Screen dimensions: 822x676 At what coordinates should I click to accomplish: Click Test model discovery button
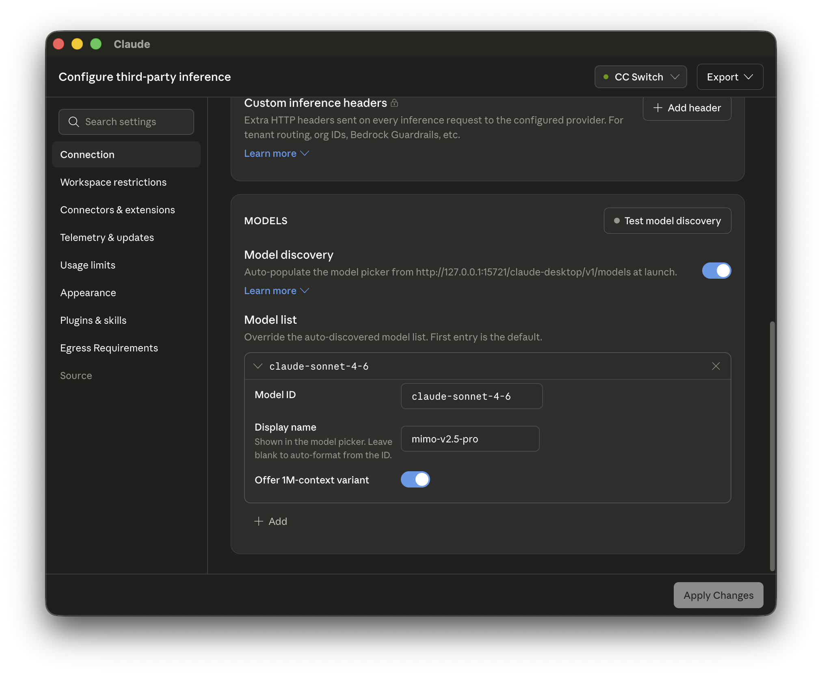coord(667,221)
